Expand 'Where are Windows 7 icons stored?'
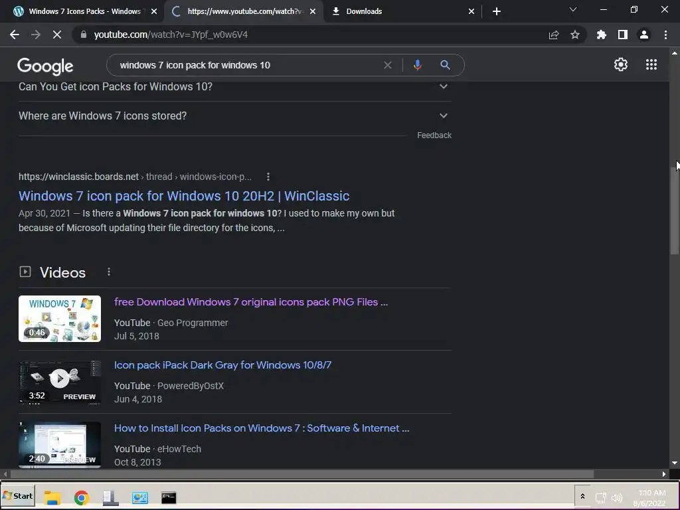This screenshot has height=510, width=680. click(x=234, y=116)
